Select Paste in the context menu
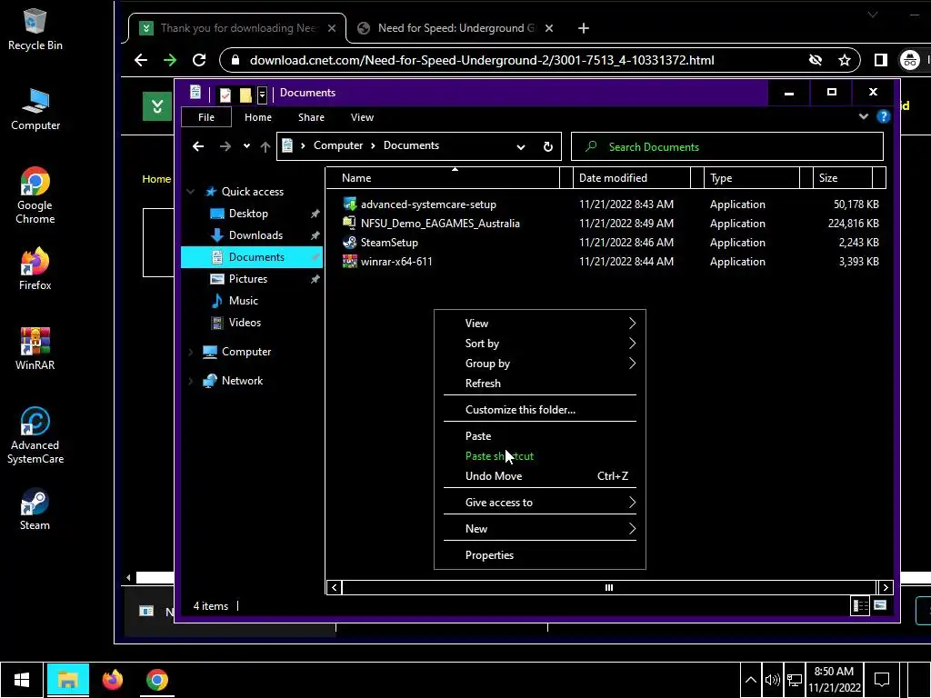The image size is (931, 698). click(540, 435)
